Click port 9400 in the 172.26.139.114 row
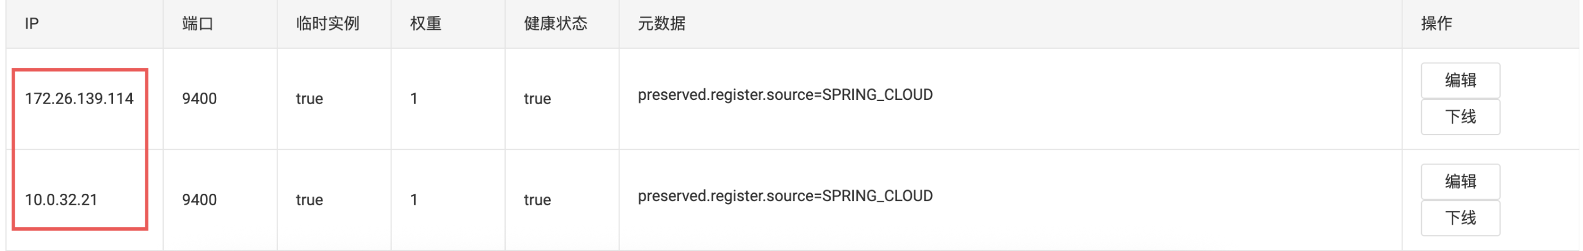 (199, 99)
